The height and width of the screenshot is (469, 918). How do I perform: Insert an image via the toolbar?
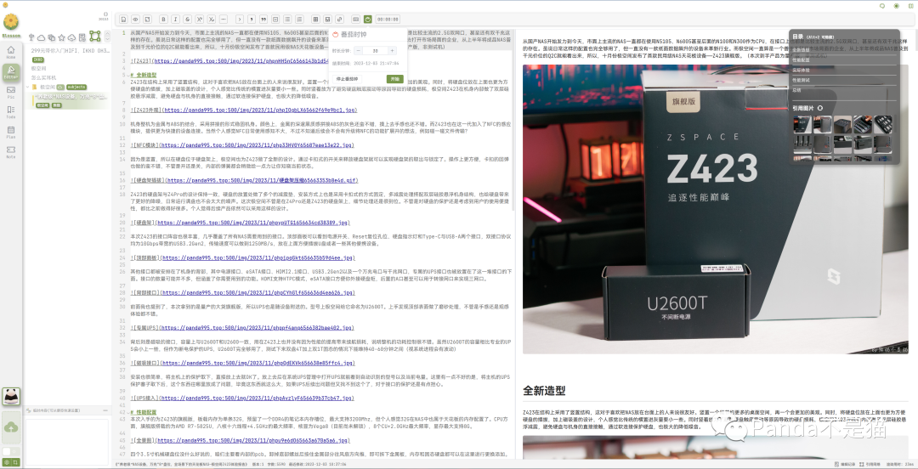point(327,20)
